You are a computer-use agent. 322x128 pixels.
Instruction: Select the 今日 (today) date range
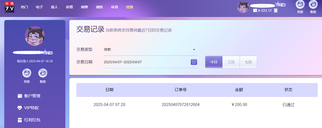[214, 62]
